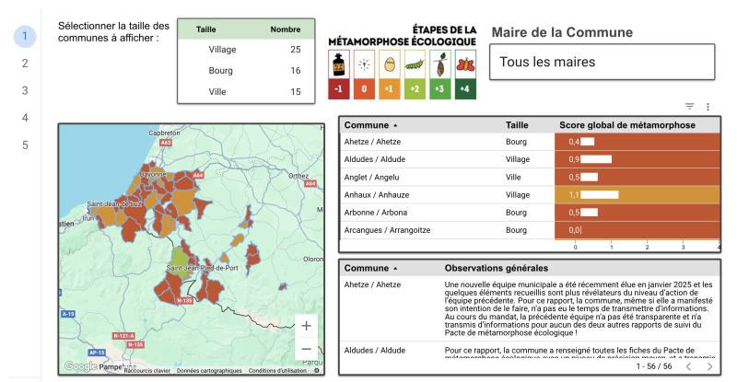Image resolution: width=737 pixels, height=382 pixels.
Task: Go to page 2
Action: coord(25,64)
